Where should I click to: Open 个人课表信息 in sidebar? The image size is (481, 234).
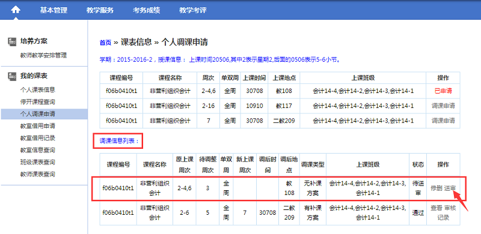click(x=38, y=90)
